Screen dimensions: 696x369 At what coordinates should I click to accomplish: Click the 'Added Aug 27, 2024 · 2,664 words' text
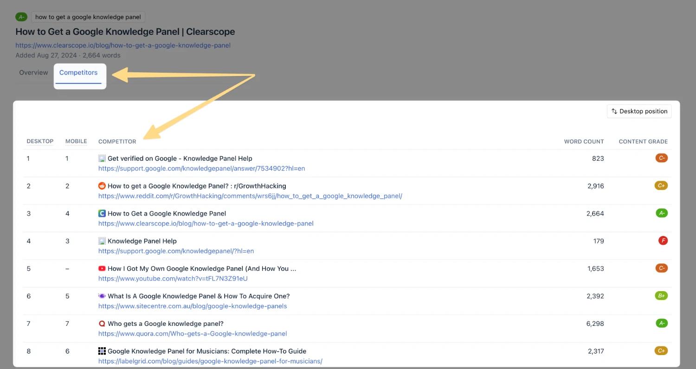[x=68, y=55]
